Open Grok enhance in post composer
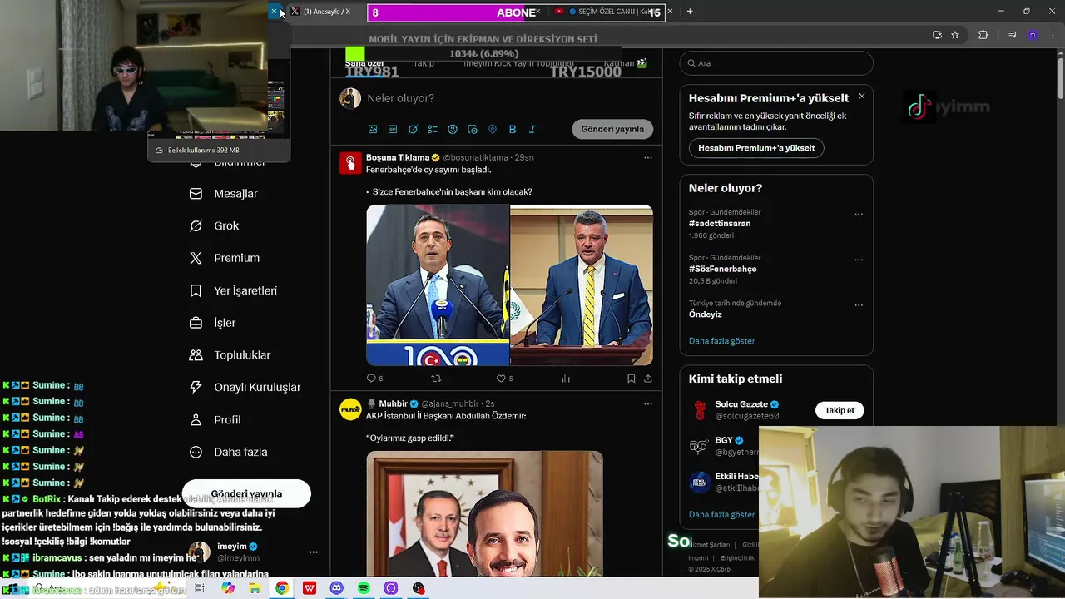Screen dimensions: 1065x599 [413, 130]
